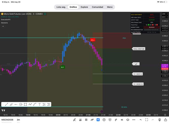Click the 4.544,5 current price tag
Screen dimensions: 169x126
pos(165,66)
